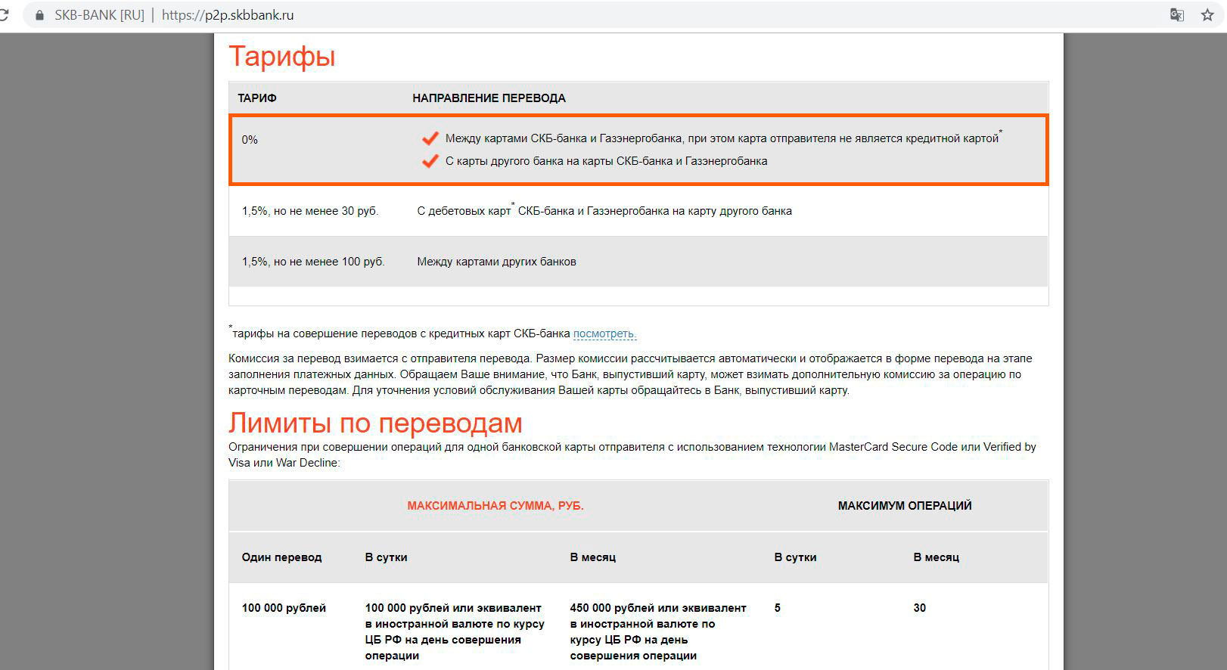Click text 'Между картами других банков'
This screenshot has width=1227, height=670.
pos(496,262)
